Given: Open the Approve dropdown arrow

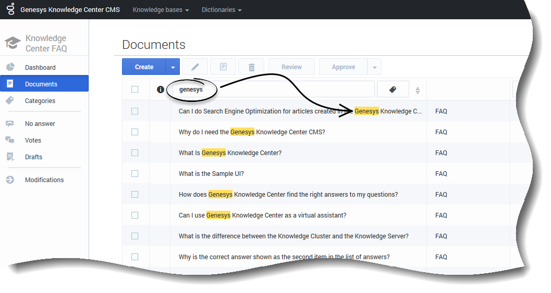Looking at the screenshot, I should 374,67.
